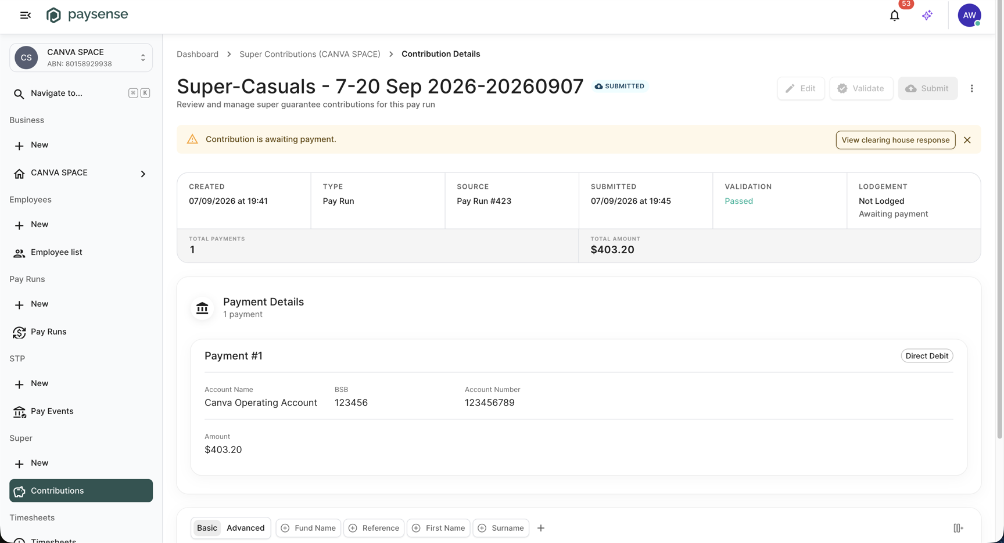Click the SUBMITTED status badge
Image resolution: width=1004 pixels, height=543 pixels.
(620, 86)
